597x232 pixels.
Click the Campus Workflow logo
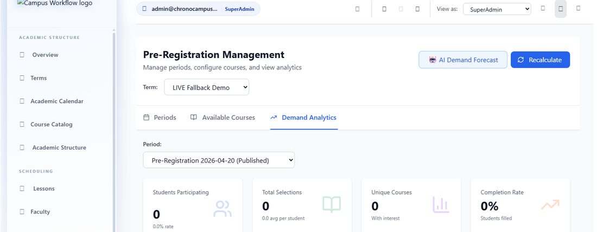[54, 4]
